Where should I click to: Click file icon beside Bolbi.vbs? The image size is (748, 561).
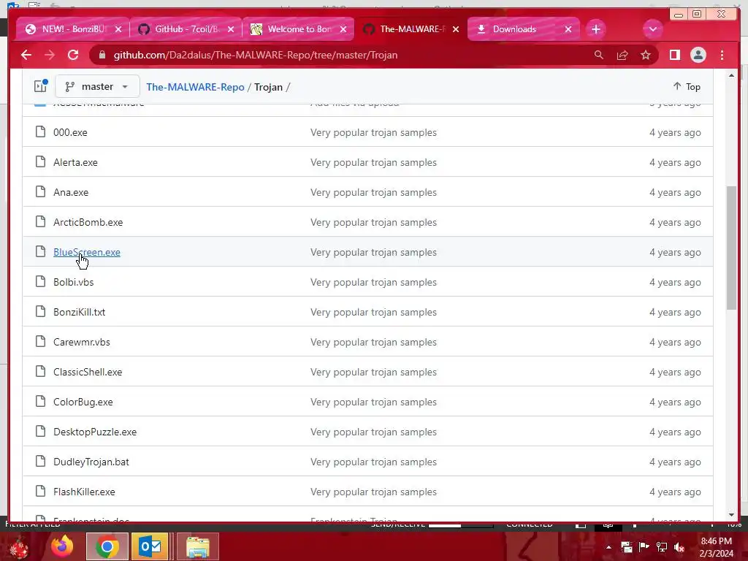point(41,281)
